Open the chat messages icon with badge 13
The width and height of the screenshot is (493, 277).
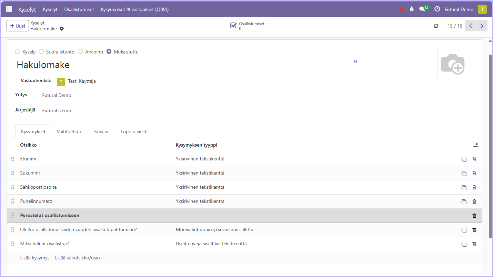coord(422,9)
